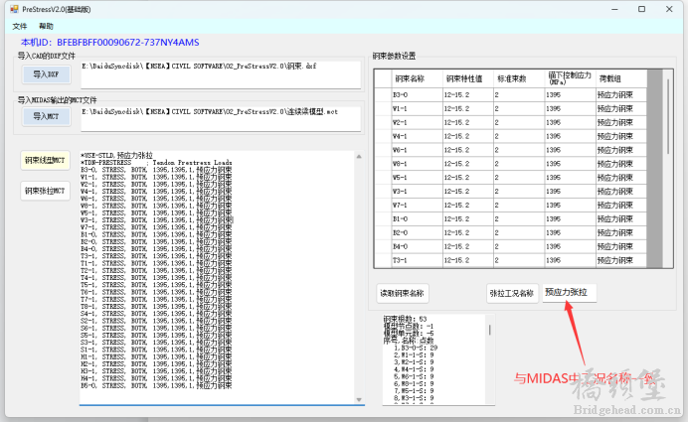Select the W4-1 name cell in table
Viewport: 688px width, 422px height.
[417, 136]
